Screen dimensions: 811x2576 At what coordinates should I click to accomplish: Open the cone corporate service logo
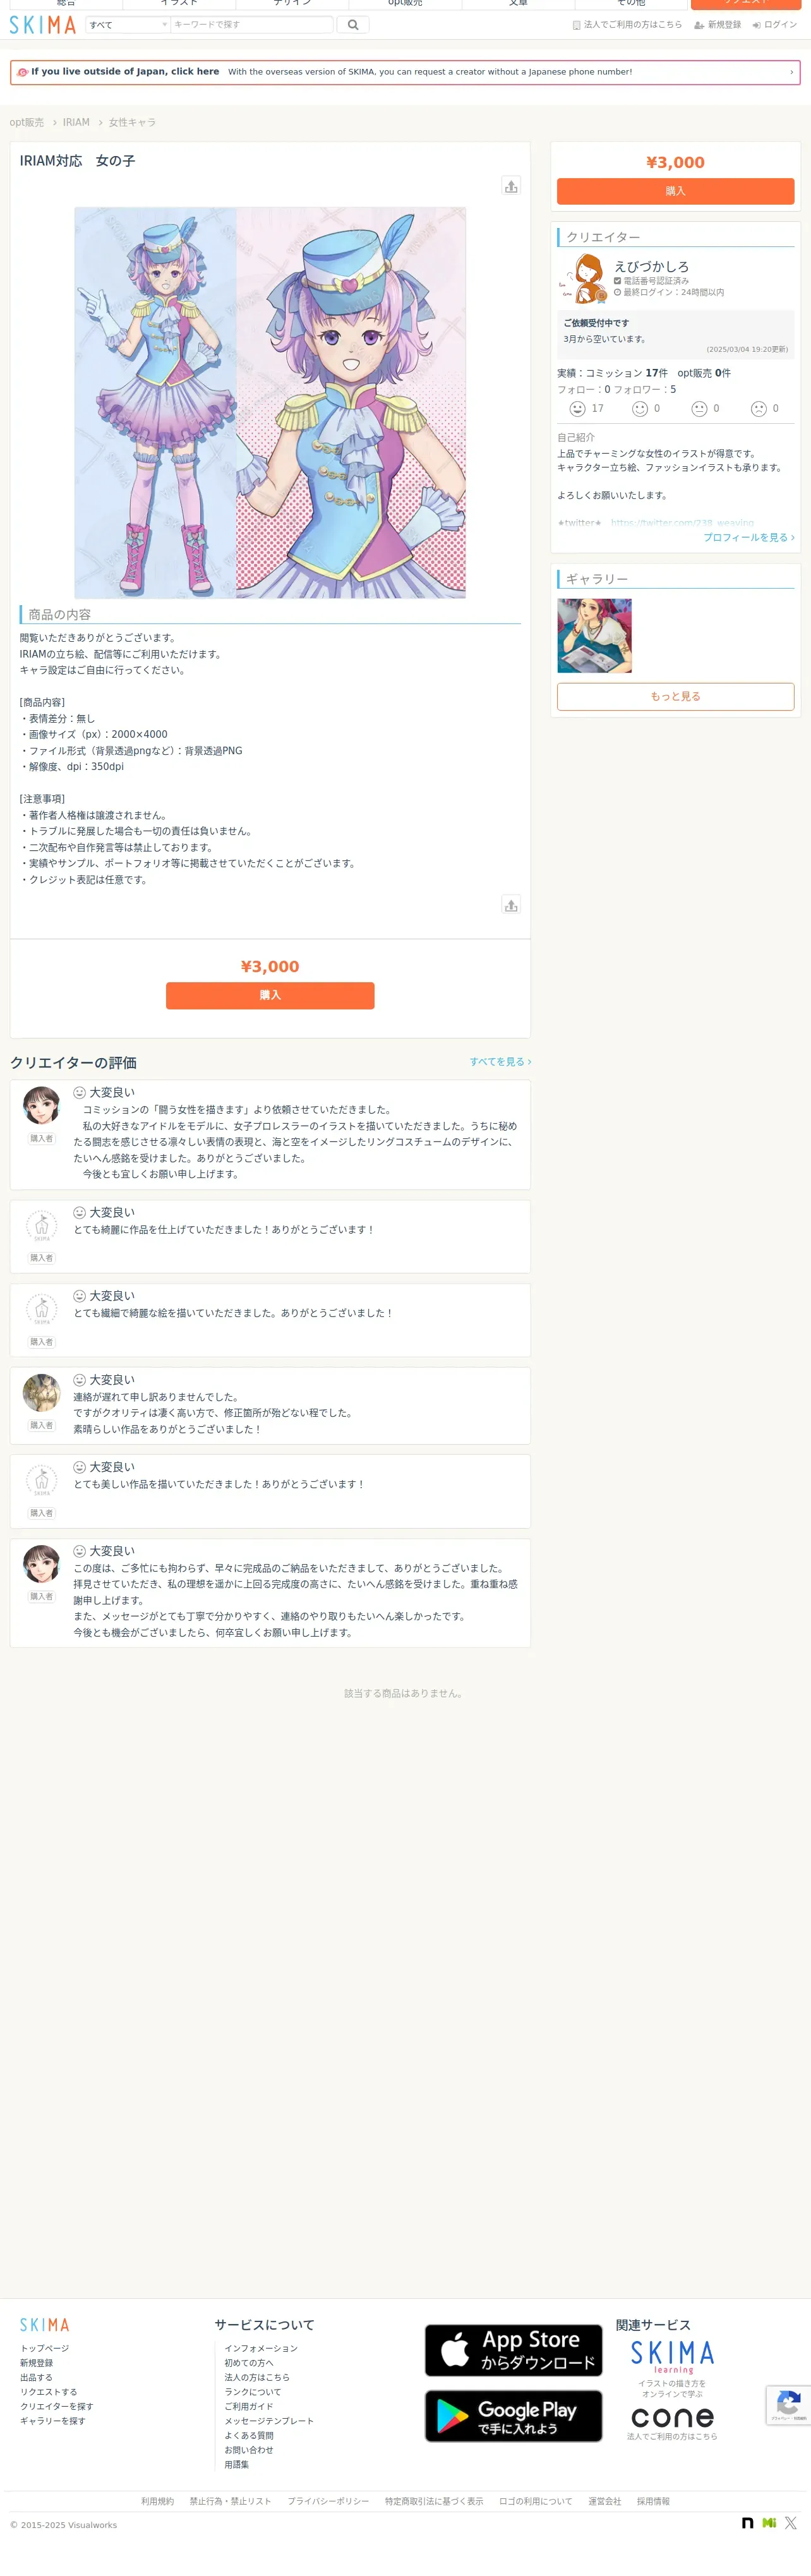pyautogui.click(x=672, y=2417)
